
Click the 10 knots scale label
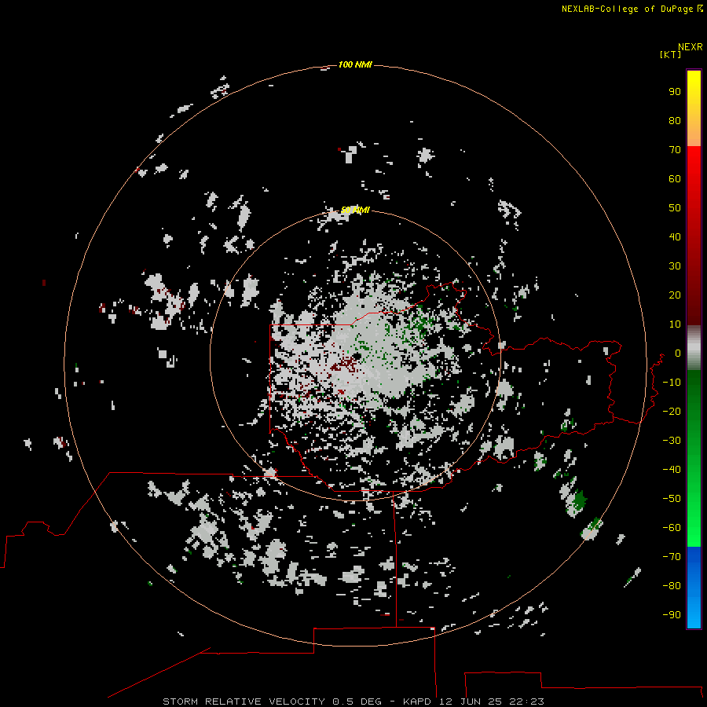pyautogui.click(x=675, y=324)
